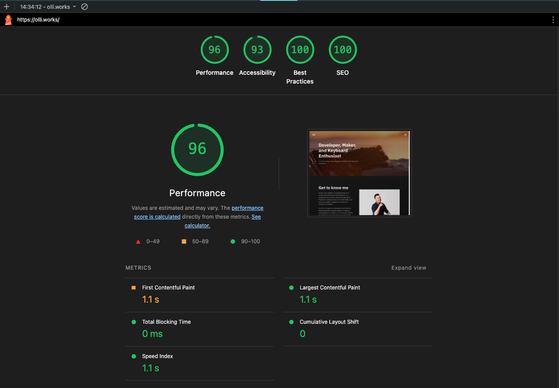Screen dimensions: 559x388
Task: Select the Speed Index metric
Action: (x=200, y=363)
